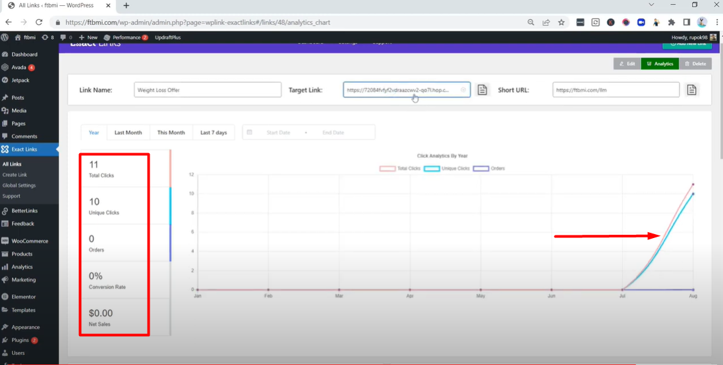Viewport: 723px width, 365px height.
Task: Toggle Total Clicks legend swatch
Action: click(388, 168)
